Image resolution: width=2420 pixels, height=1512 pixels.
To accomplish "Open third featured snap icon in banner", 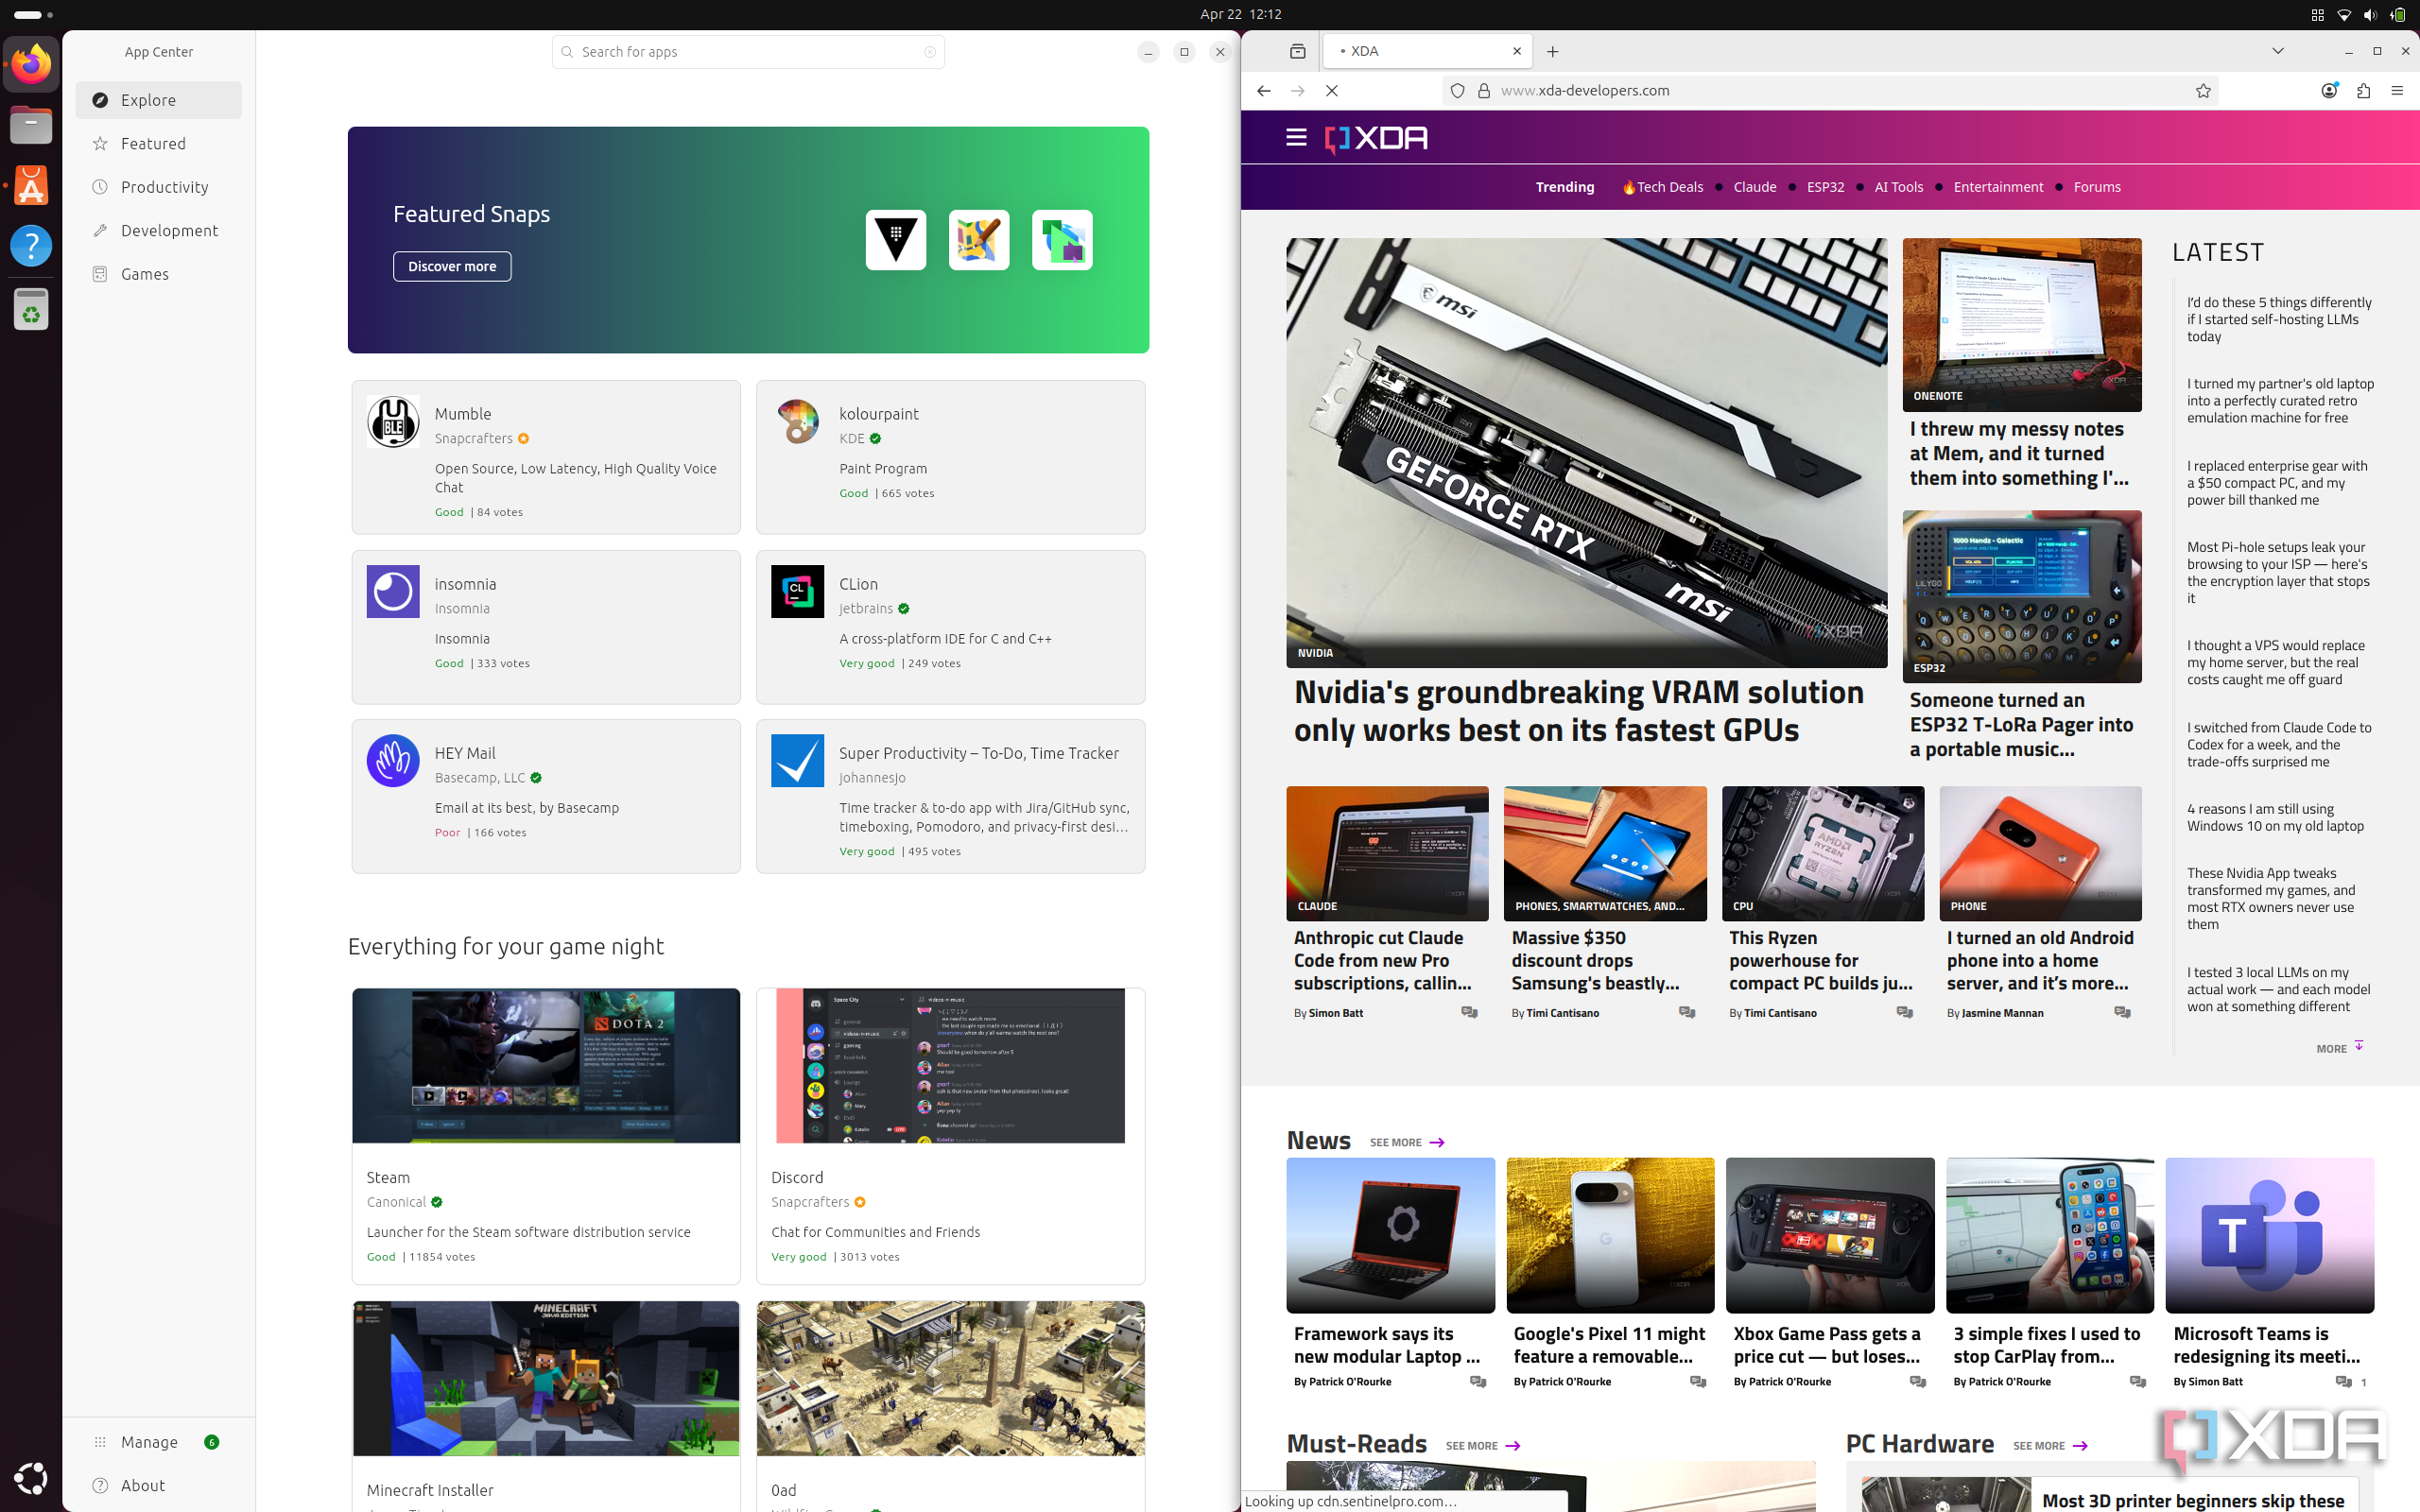I will point(1062,240).
